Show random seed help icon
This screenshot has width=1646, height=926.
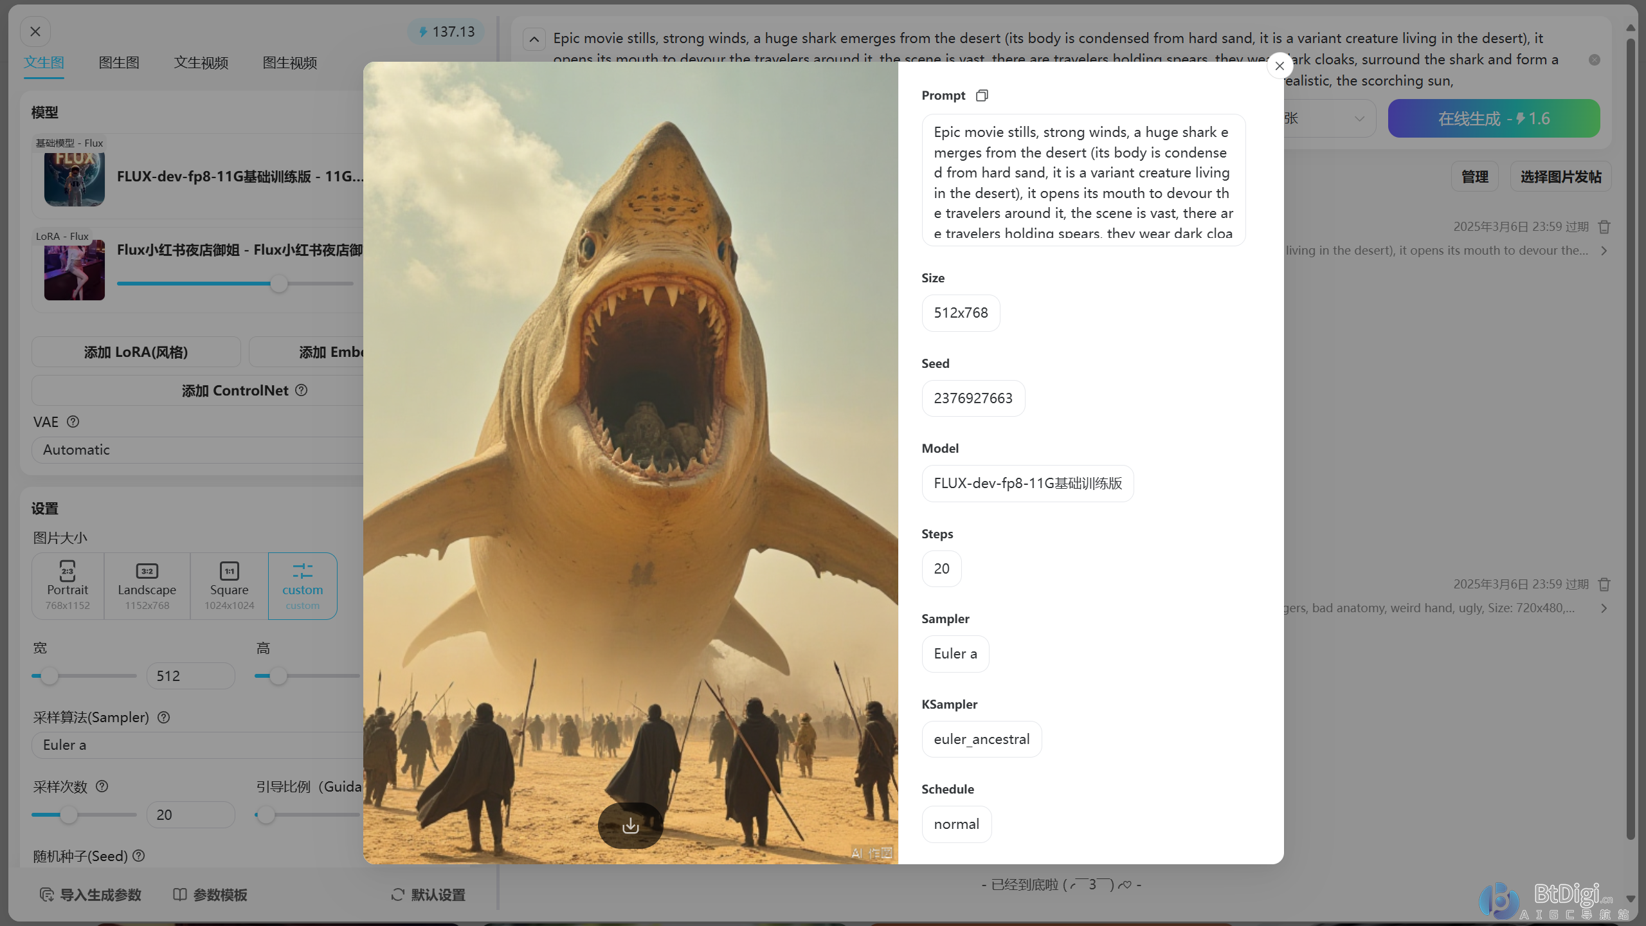click(x=138, y=856)
